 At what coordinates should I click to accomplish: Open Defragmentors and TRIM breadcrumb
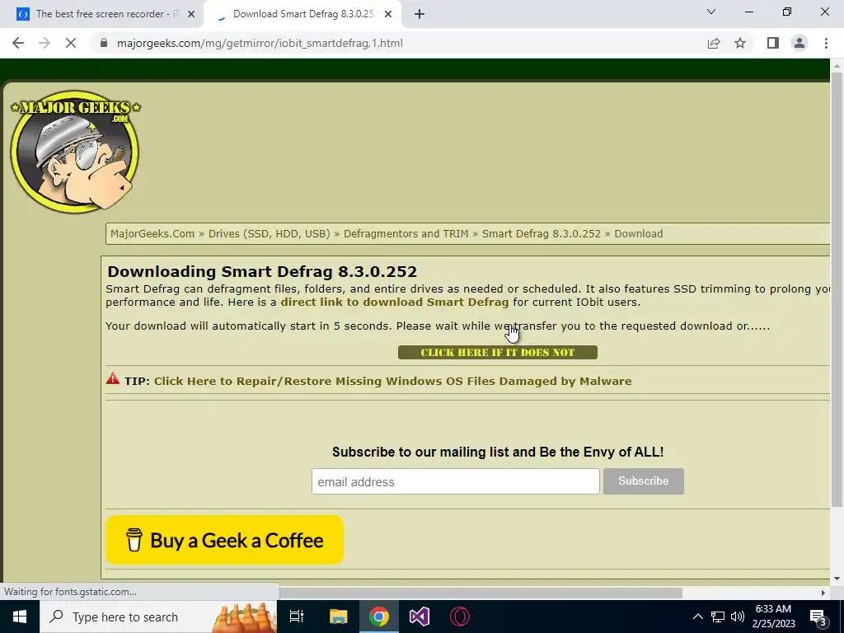pyautogui.click(x=406, y=233)
